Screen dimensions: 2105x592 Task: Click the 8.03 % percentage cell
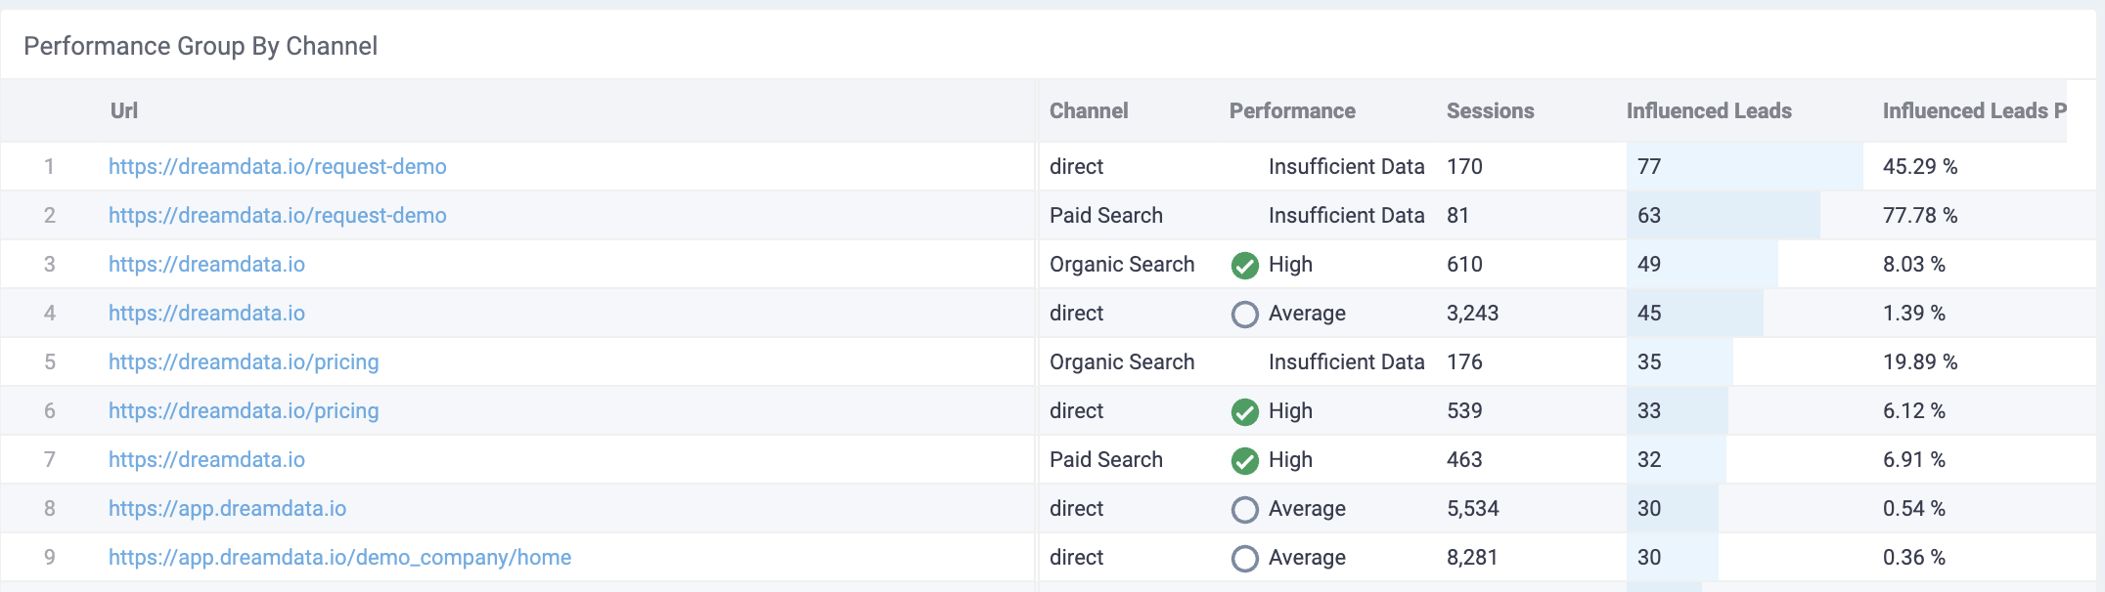(1914, 264)
